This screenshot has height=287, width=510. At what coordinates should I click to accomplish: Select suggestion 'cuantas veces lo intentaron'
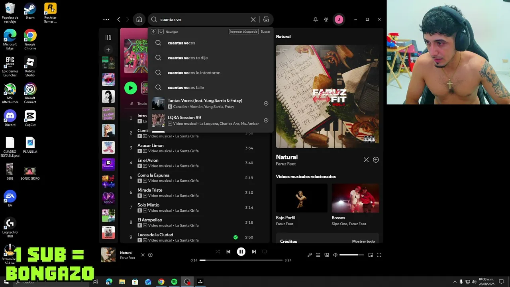[x=210, y=73]
